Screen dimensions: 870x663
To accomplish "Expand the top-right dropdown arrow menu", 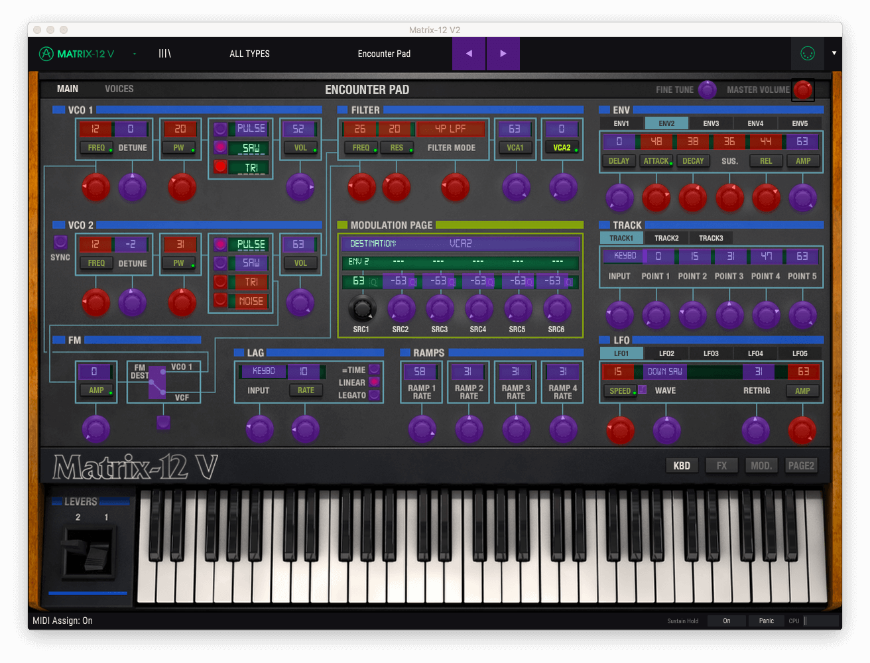I will pyautogui.click(x=834, y=53).
